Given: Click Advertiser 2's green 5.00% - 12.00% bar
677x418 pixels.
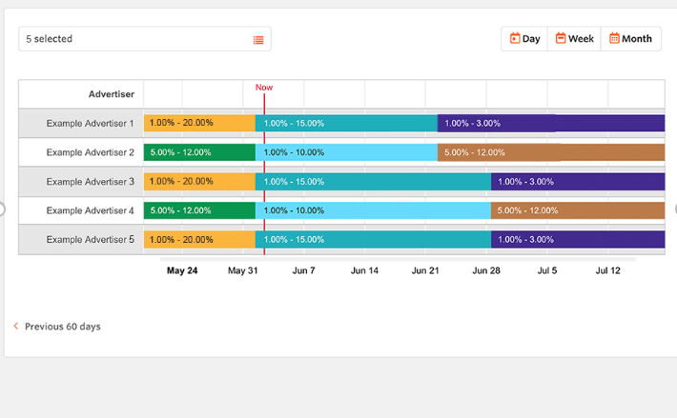Looking at the screenshot, I should coord(199,152).
